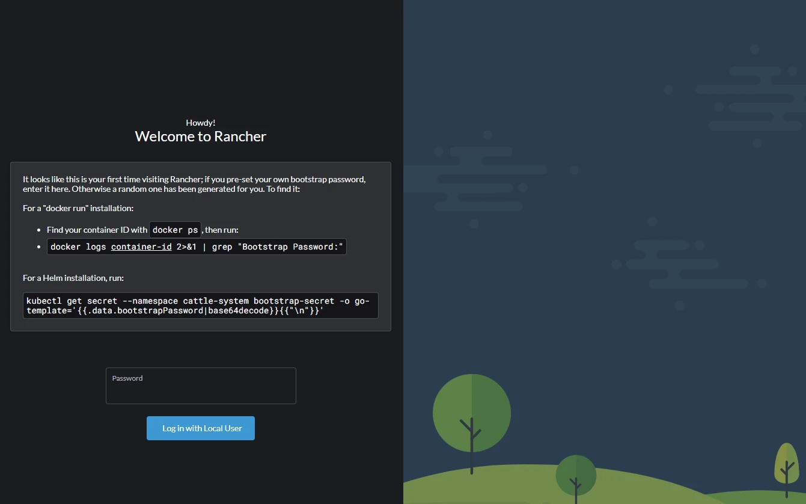This screenshot has width=806, height=504.
Task: Click the "For a Helm installation, run:" line
Action: tap(73, 278)
